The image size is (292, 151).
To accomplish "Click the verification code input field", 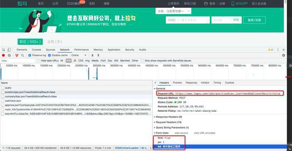I will [221, 20].
